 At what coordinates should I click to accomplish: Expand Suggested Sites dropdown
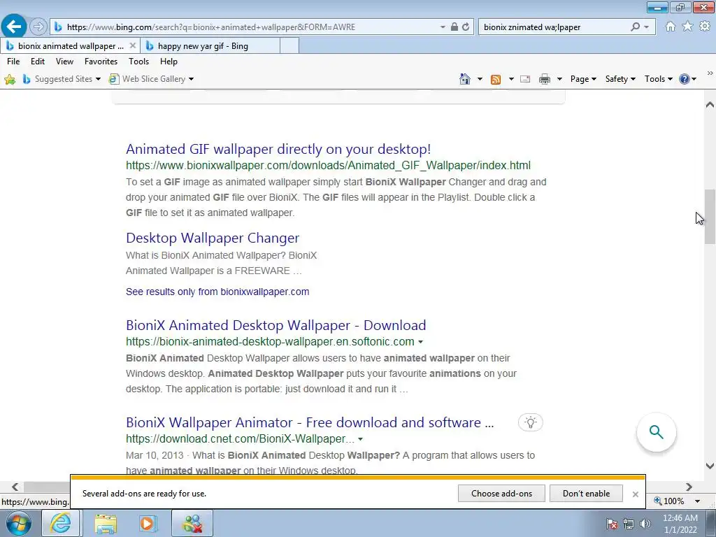click(x=98, y=79)
